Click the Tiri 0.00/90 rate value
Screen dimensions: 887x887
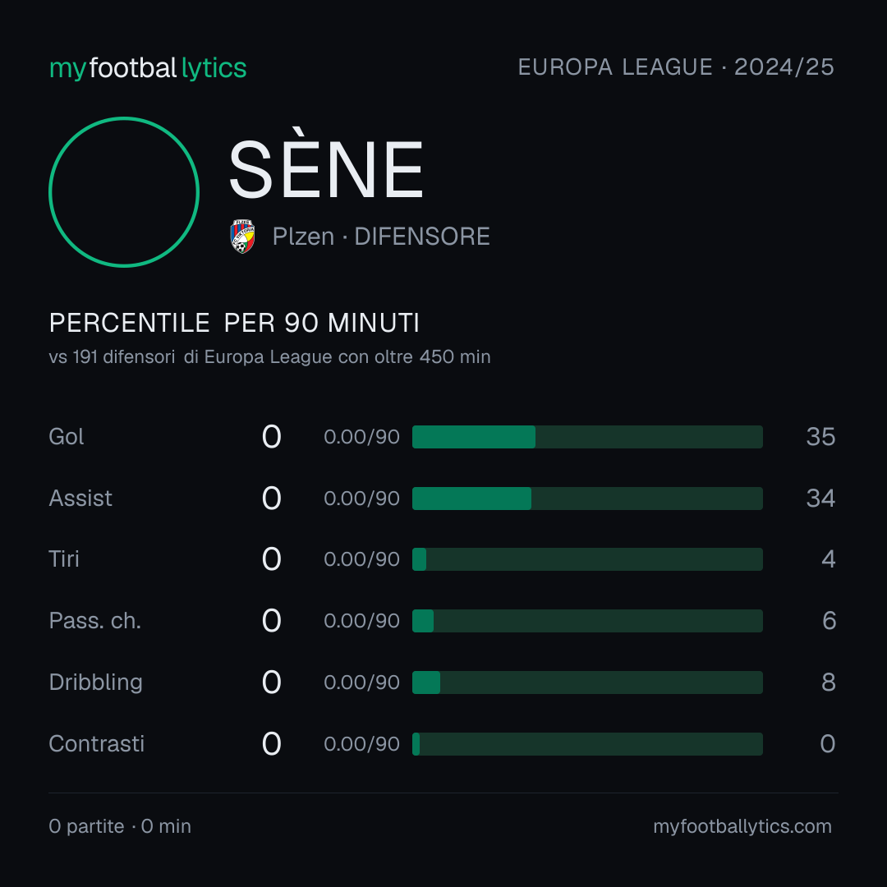coord(361,559)
